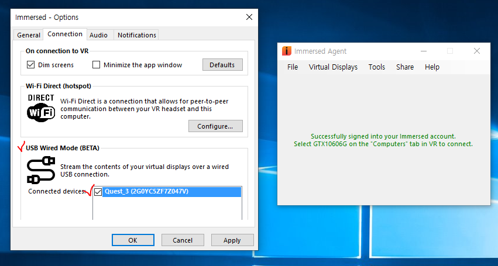Click the 'USB Wired Mode (BETA)' group label
The height and width of the screenshot is (266, 498).
pyautogui.click(x=63, y=148)
